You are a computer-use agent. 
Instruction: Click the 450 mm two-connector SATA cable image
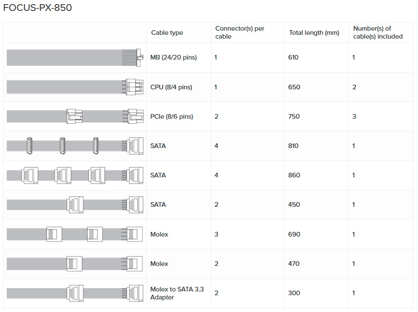[75, 205]
